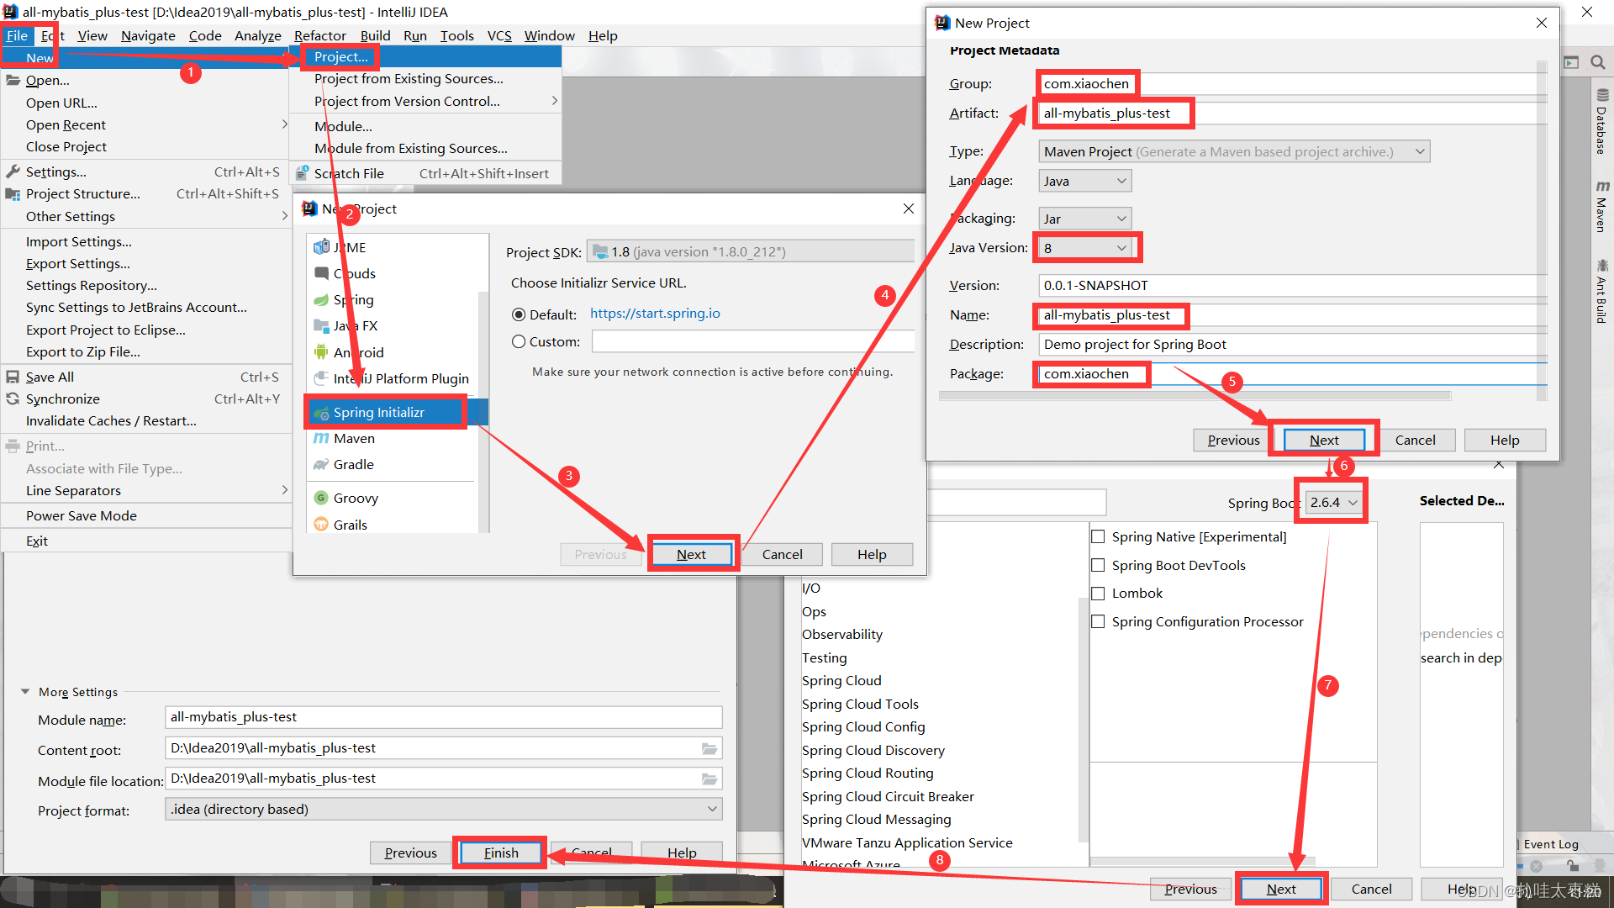The height and width of the screenshot is (908, 1614).
Task: Click the Settings wrench icon in File menu
Action: pos(13,172)
